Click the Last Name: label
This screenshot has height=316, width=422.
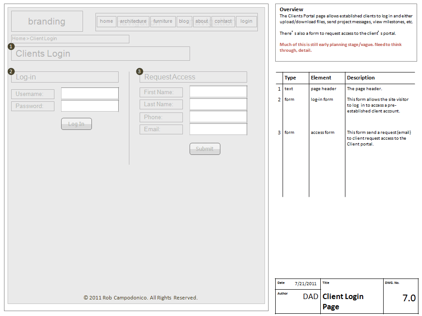[161, 104]
